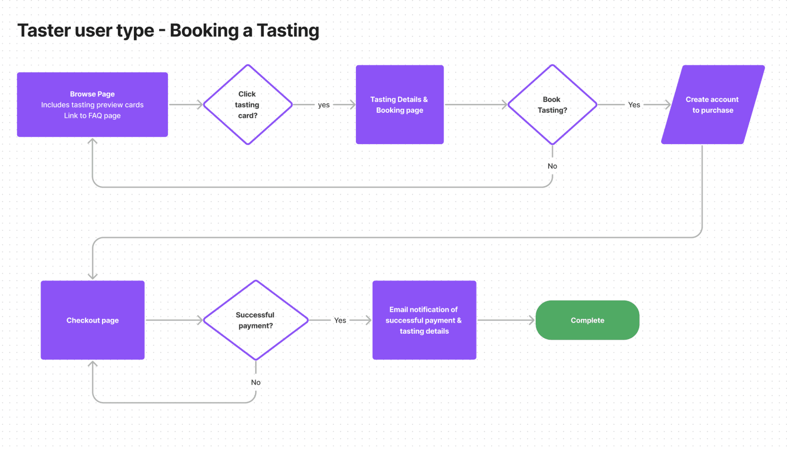Viewport: 787px width, 449px height.
Task: Select the Checkout page box
Action: click(x=93, y=320)
